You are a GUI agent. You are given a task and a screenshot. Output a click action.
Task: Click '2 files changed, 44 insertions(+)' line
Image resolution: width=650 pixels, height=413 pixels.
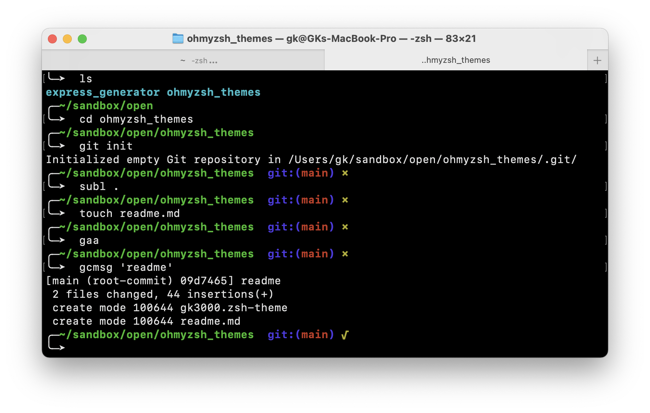[x=163, y=294]
